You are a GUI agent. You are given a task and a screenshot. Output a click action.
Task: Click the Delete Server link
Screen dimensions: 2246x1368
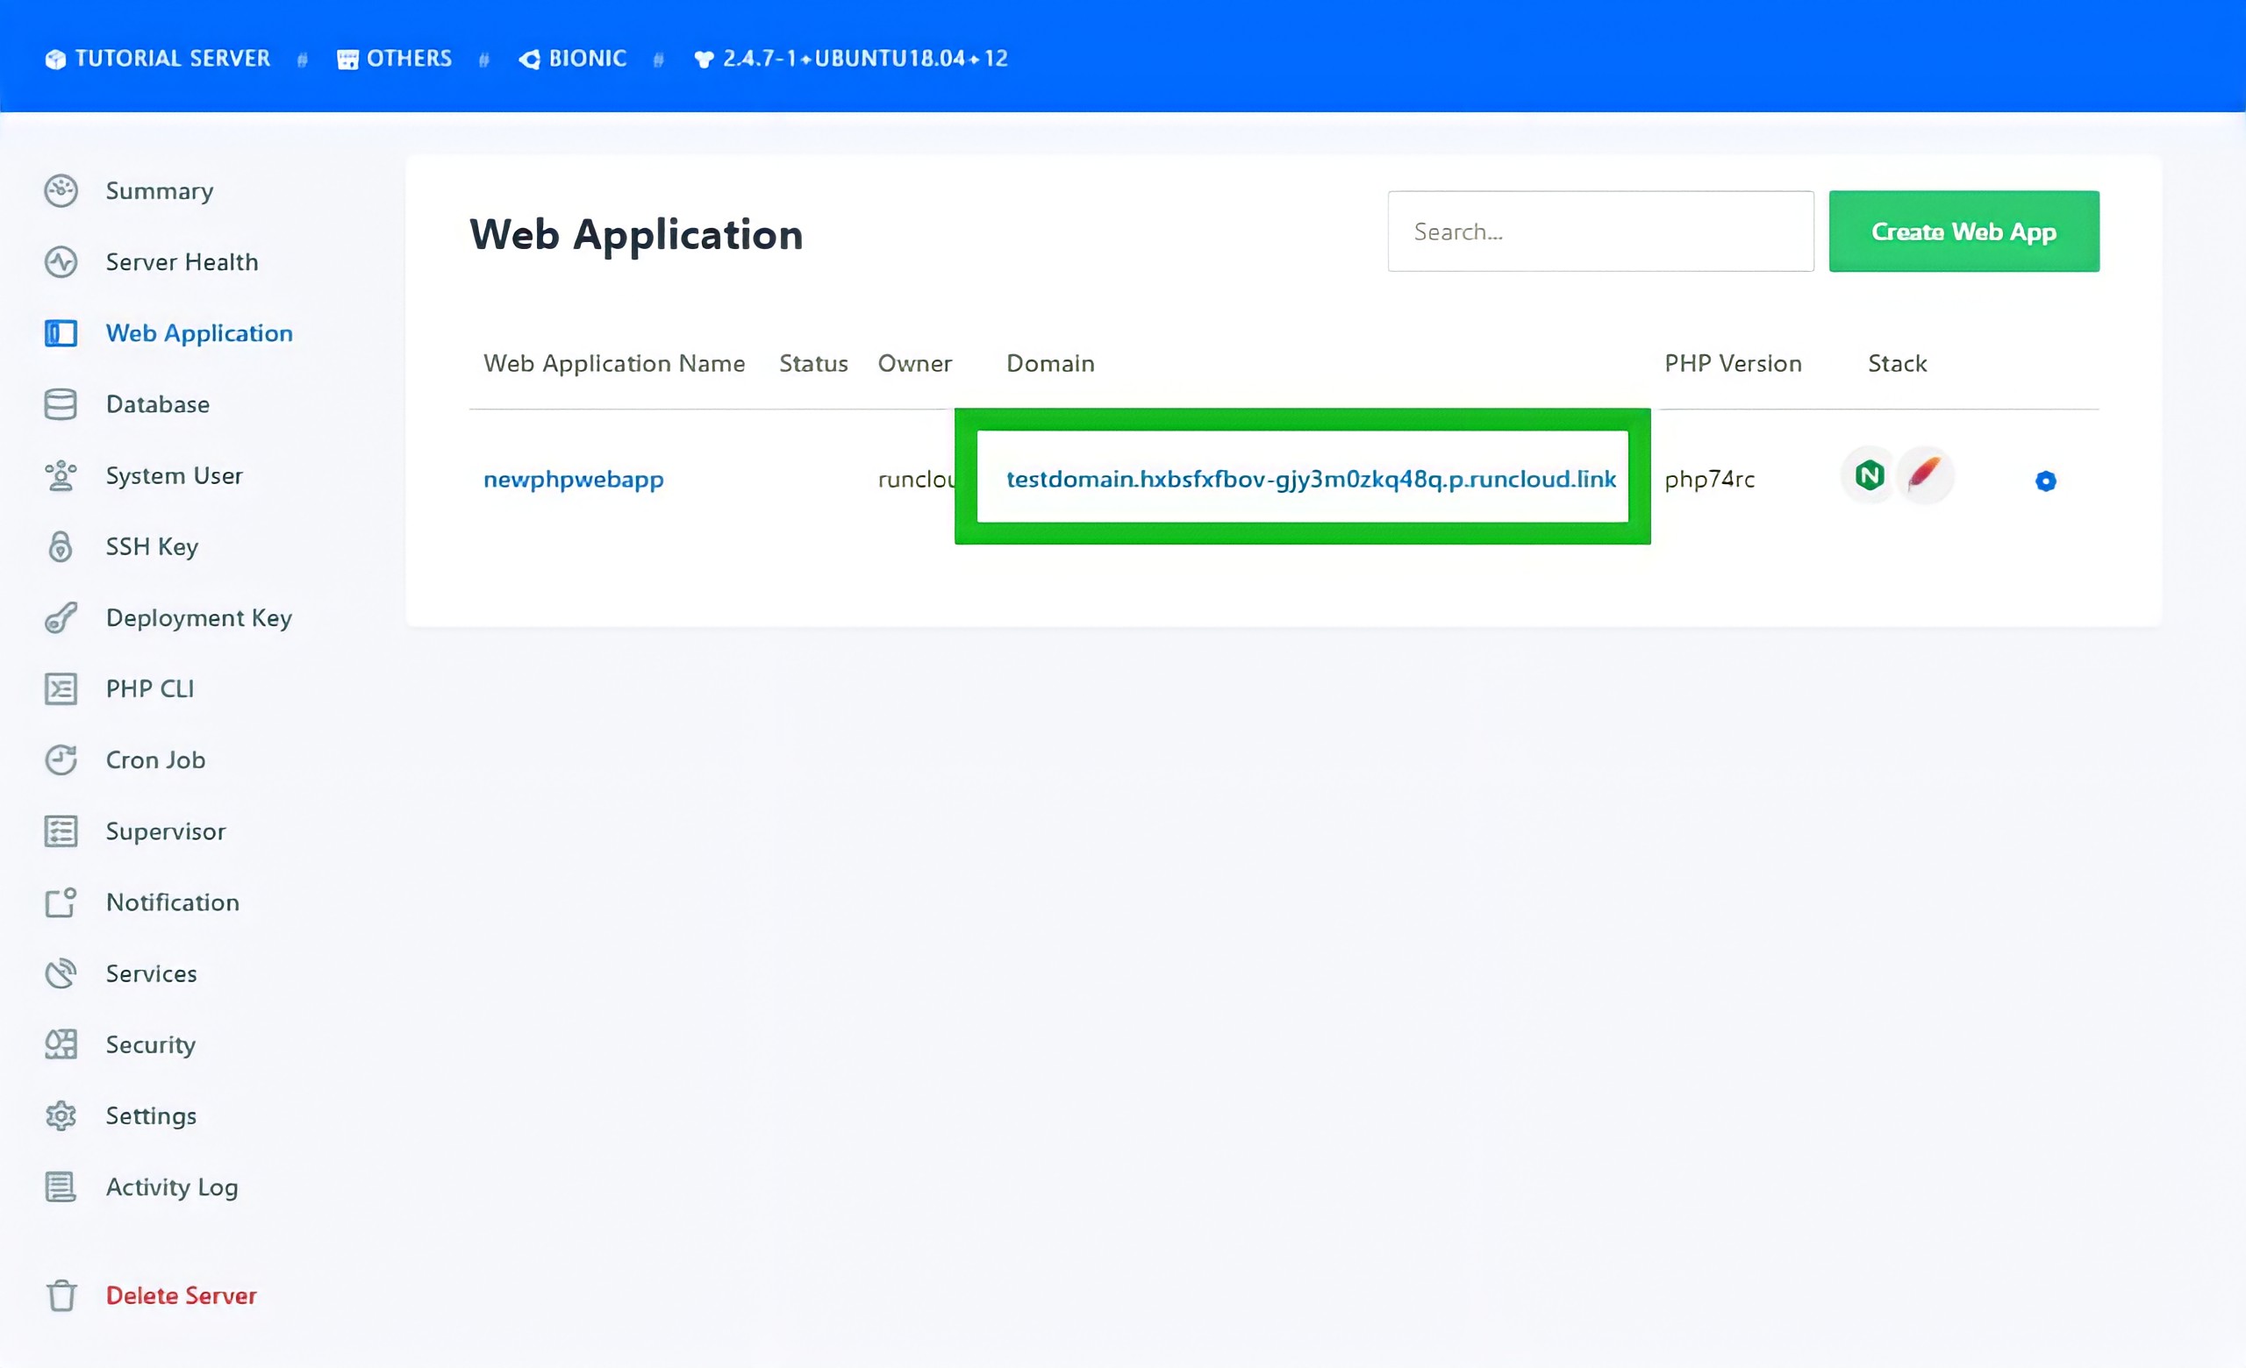pyautogui.click(x=182, y=1295)
